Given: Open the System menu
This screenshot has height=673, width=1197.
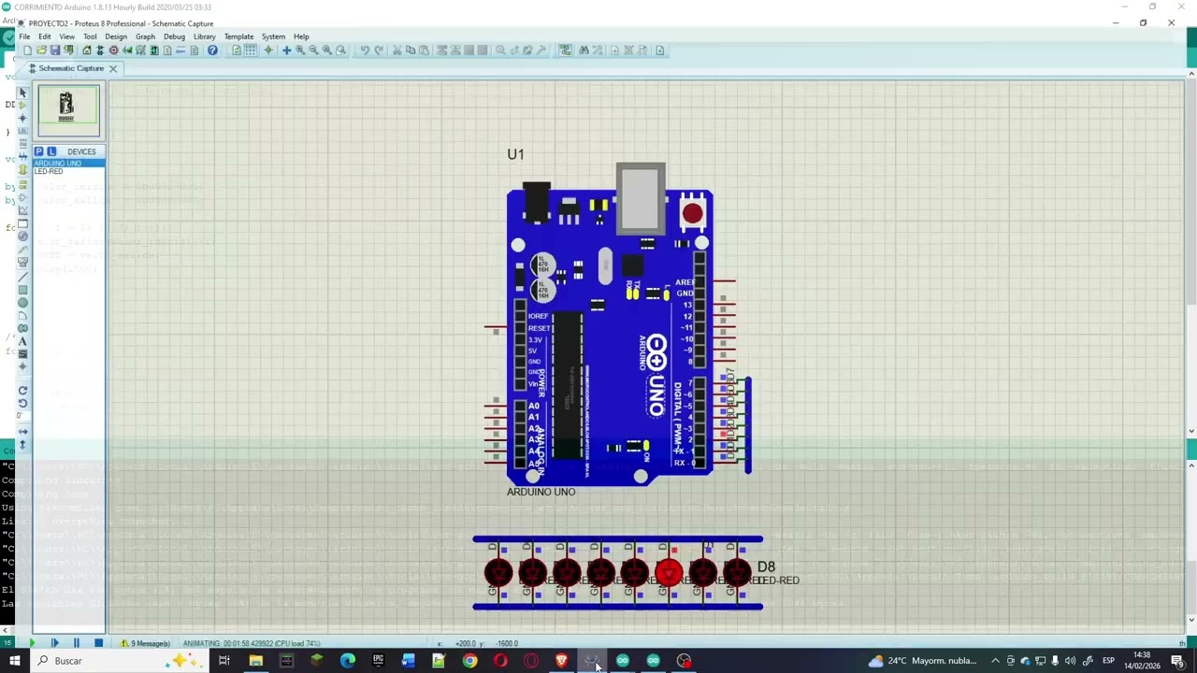Looking at the screenshot, I should [273, 36].
